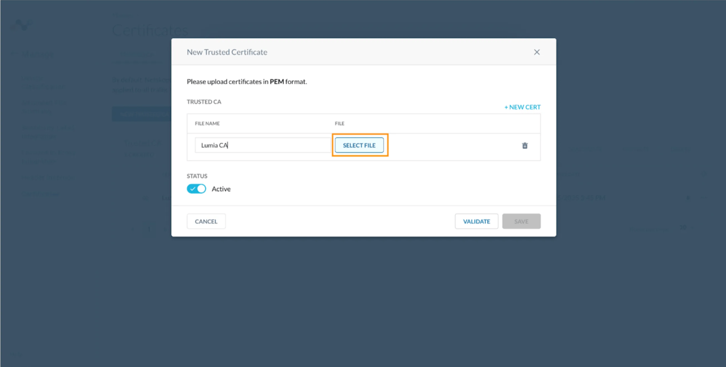The height and width of the screenshot is (367, 726).
Task: Go to page 1 in pagination
Action: 149,229
